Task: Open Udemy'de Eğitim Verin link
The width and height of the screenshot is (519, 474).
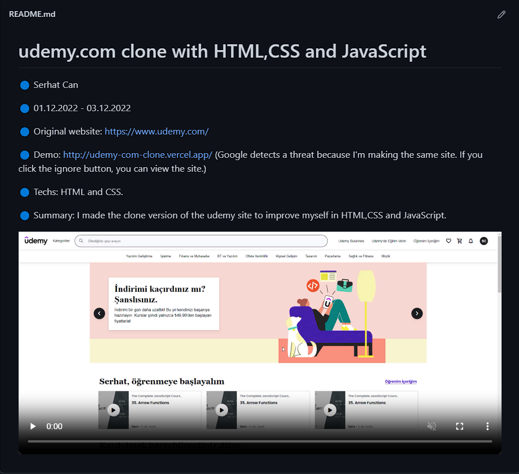Action: (x=389, y=241)
